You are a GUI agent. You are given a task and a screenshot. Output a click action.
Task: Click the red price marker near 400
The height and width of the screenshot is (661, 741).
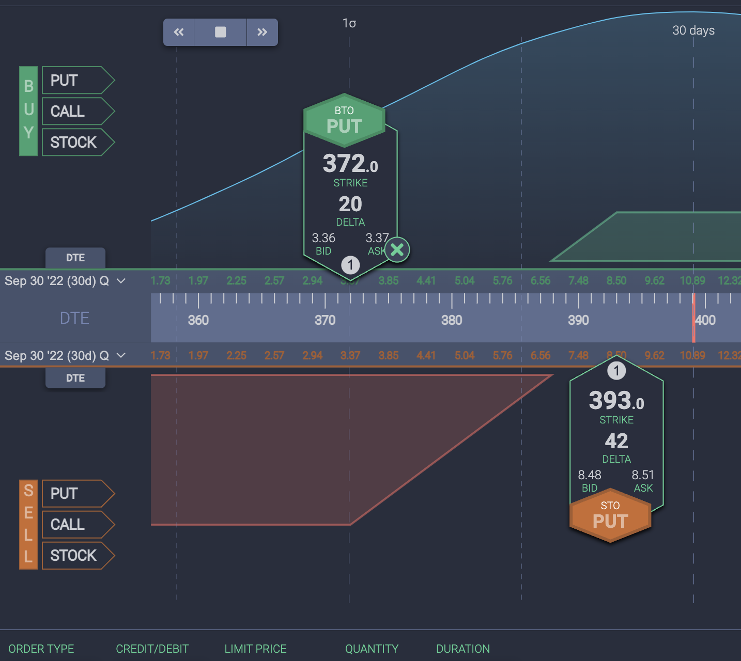click(693, 318)
